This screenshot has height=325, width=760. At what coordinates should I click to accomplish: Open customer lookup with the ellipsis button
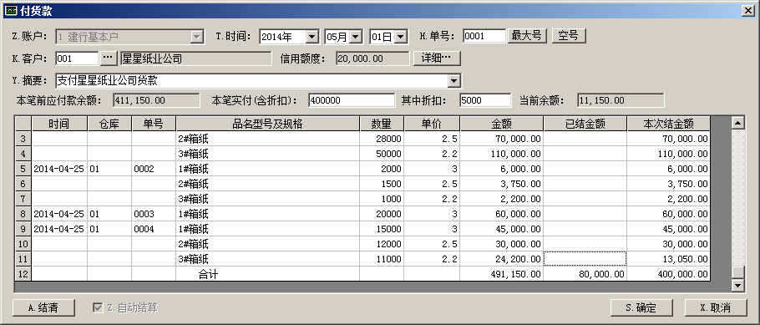(x=108, y=58)
